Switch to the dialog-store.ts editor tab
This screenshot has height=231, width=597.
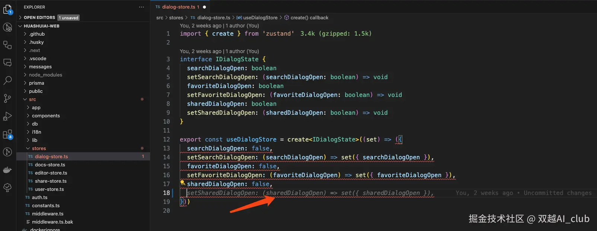tap(181, 7)
